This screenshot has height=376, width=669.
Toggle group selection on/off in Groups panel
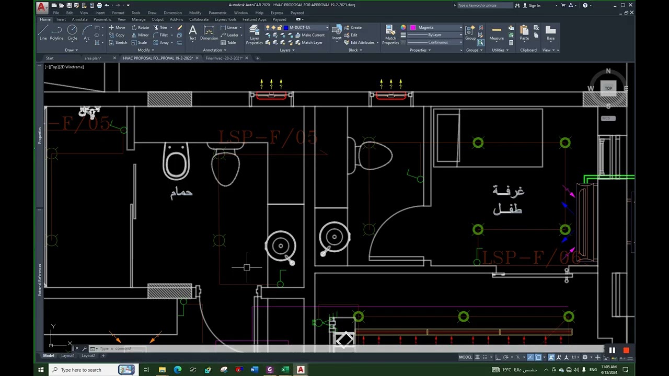(x=480, y=42)
